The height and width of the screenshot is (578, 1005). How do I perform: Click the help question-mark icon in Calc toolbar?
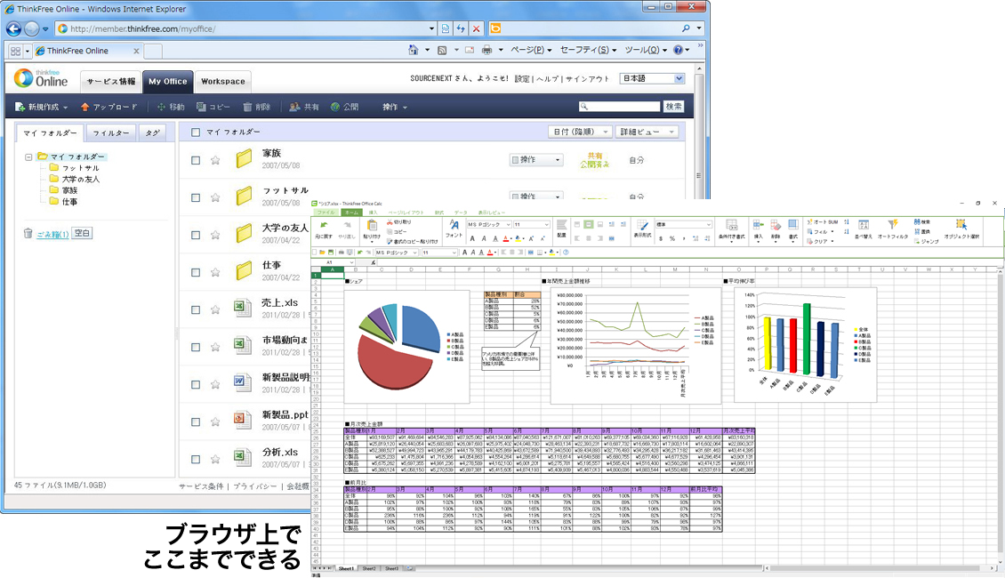click(x=566, y=253)
